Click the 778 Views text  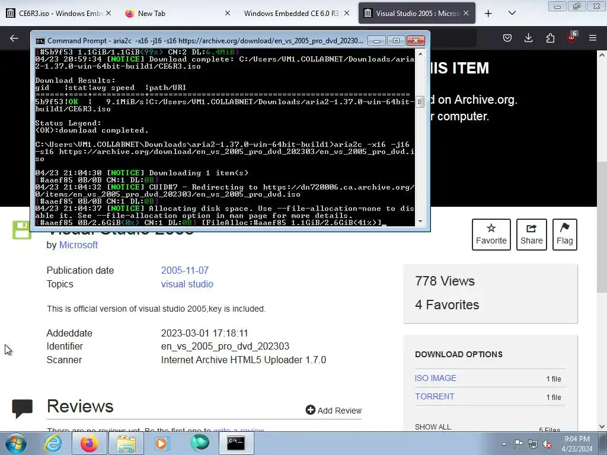point(445,281)
